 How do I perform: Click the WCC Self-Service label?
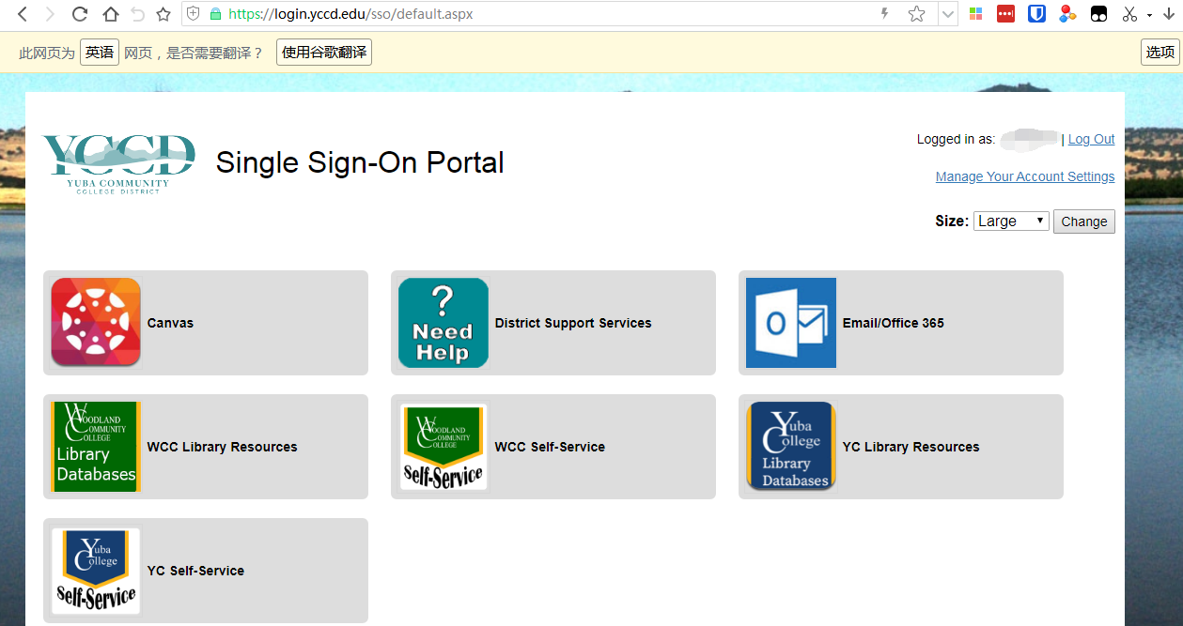(551, 447)
